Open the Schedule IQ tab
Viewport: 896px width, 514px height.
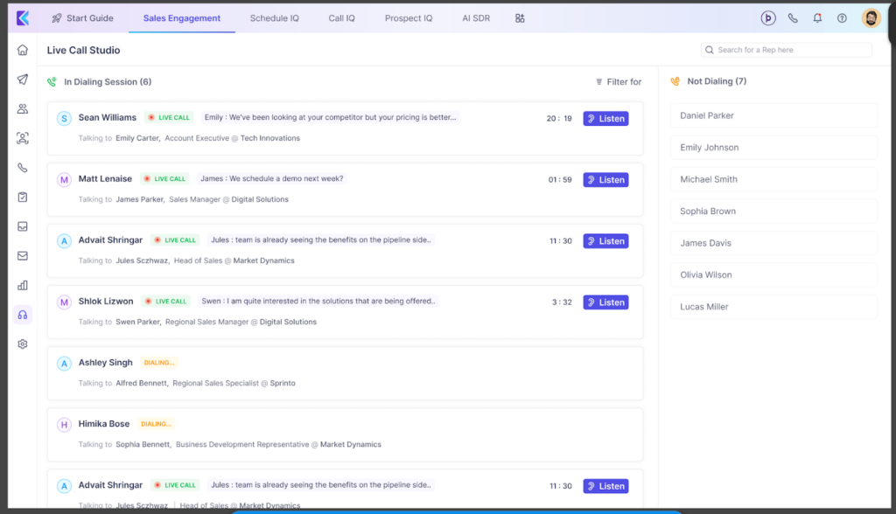tap(274, 18)
